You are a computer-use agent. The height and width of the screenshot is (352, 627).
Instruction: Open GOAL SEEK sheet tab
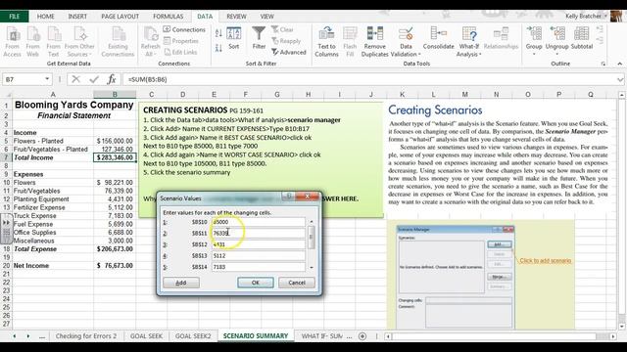146,336
